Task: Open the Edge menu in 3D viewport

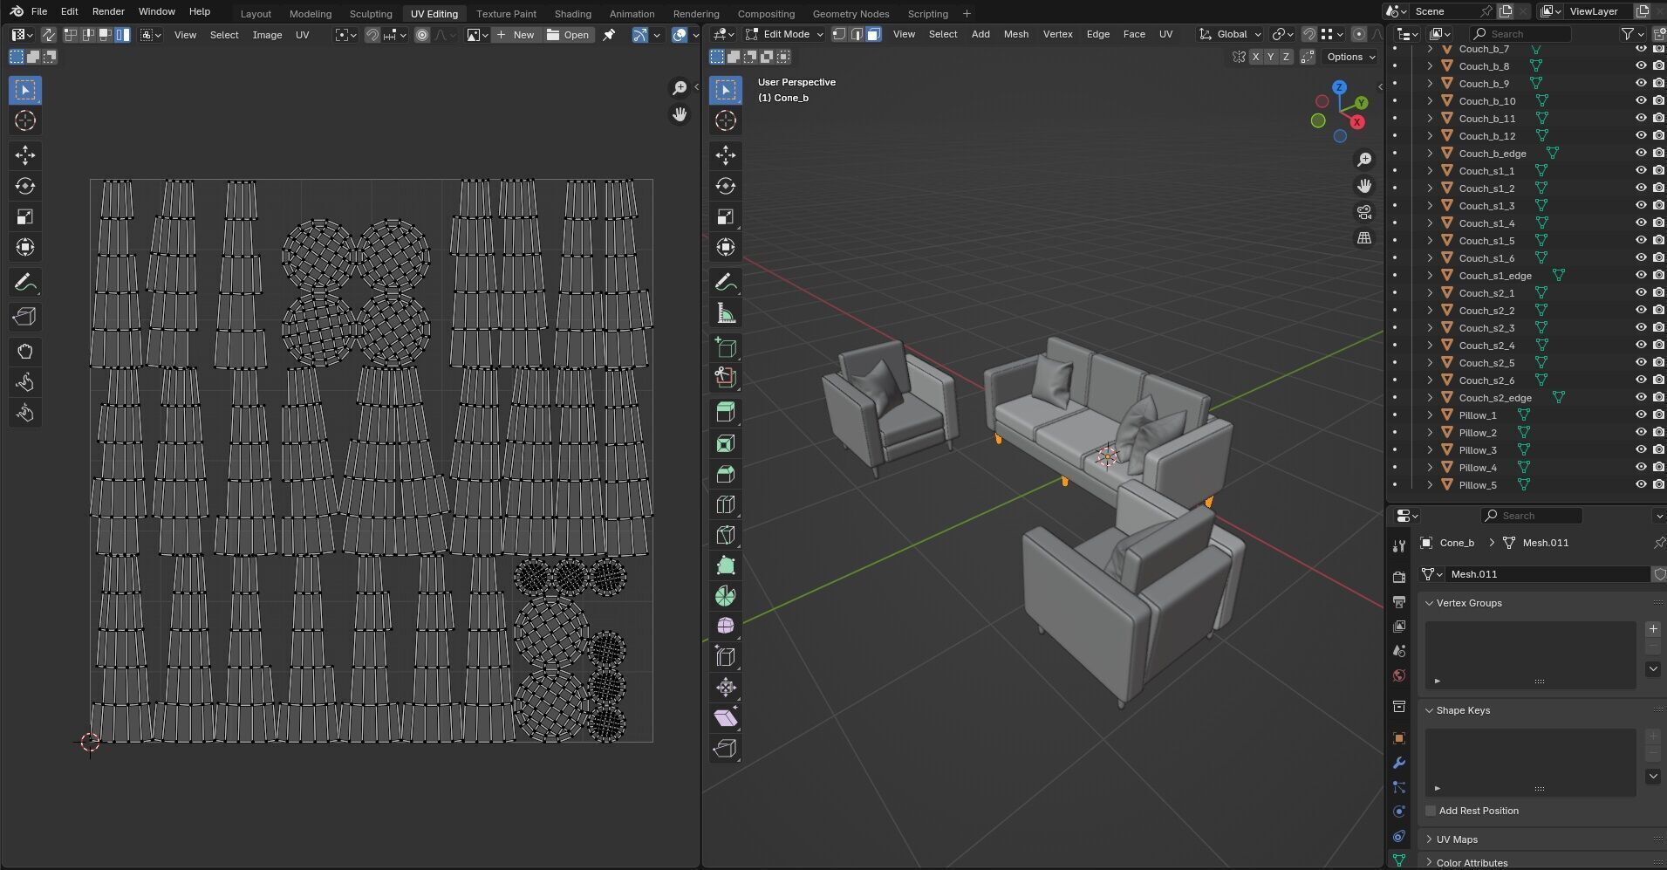Action: click(1097, 34)
